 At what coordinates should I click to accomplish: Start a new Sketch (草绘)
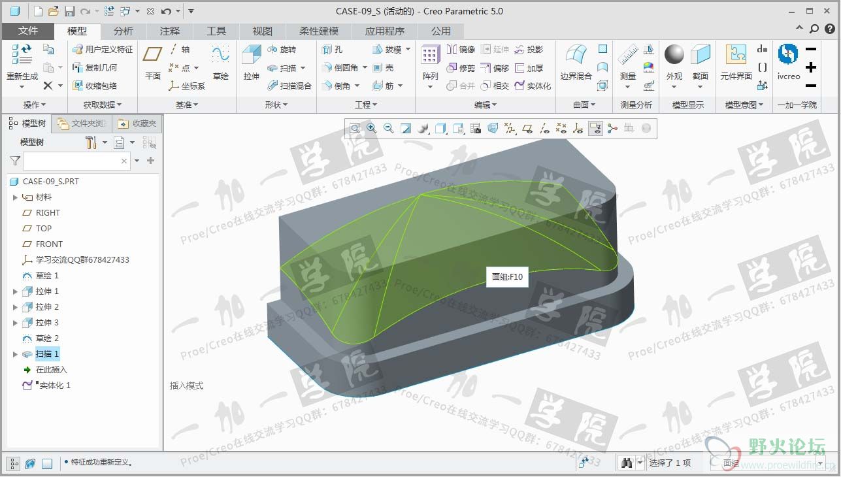pyautogui.click(x=221, y=62)
